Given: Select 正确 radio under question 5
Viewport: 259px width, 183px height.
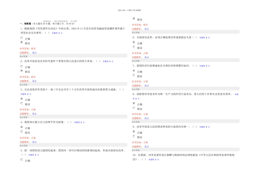Looking at the screenshot, I should tap(22, 160).
